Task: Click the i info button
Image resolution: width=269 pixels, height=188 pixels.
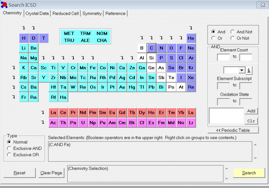Action: coord(249,70)
